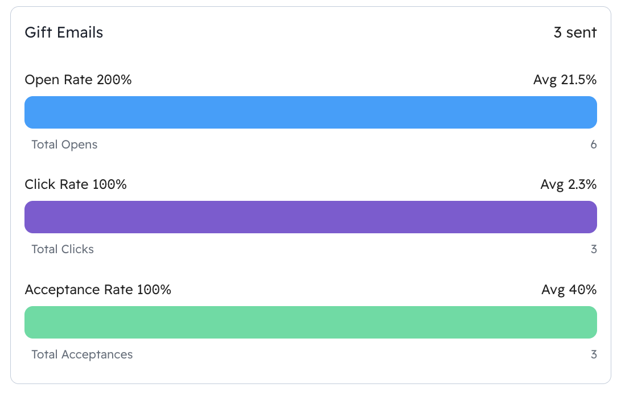Click the 3 sent counter
Screen dimensions: 617x396
575,32
